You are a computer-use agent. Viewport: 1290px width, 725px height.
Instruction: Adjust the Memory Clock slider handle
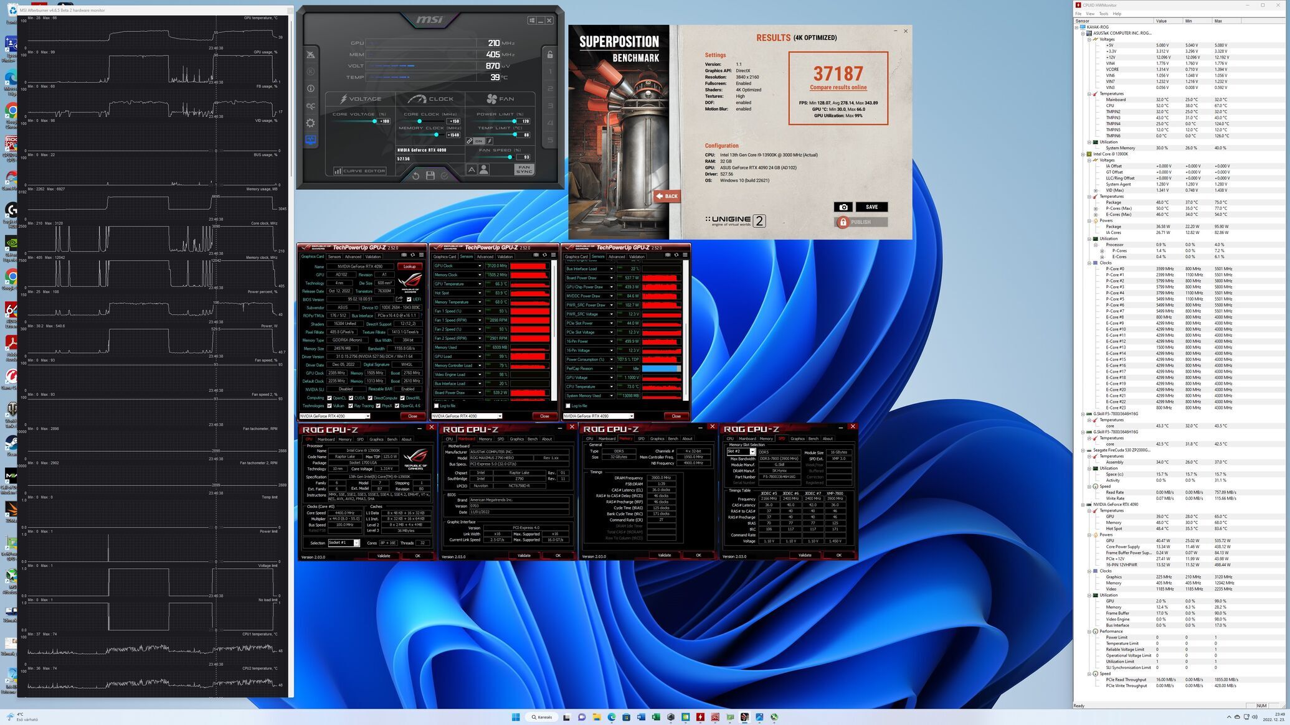coord(437,135)
